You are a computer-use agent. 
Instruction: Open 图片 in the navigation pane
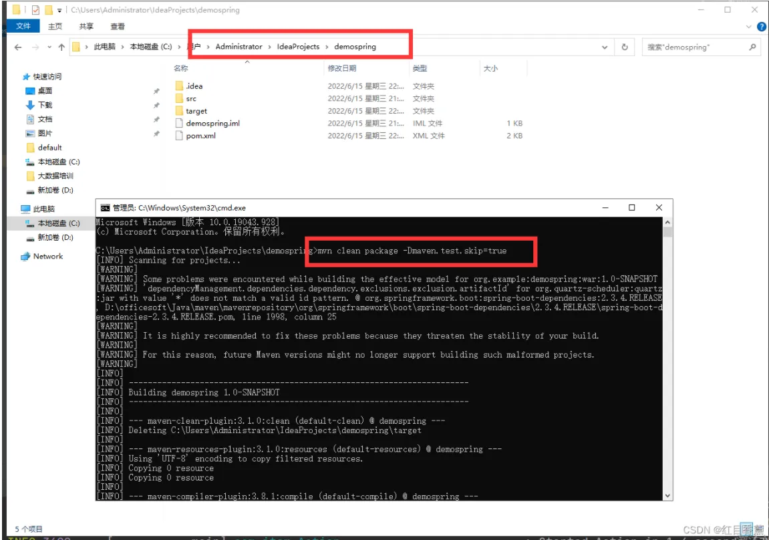[45, 134]
